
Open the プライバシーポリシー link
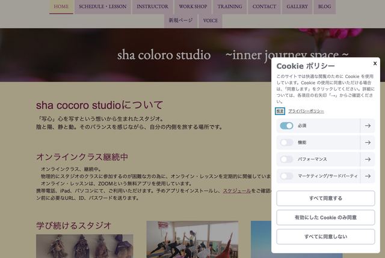306,111
